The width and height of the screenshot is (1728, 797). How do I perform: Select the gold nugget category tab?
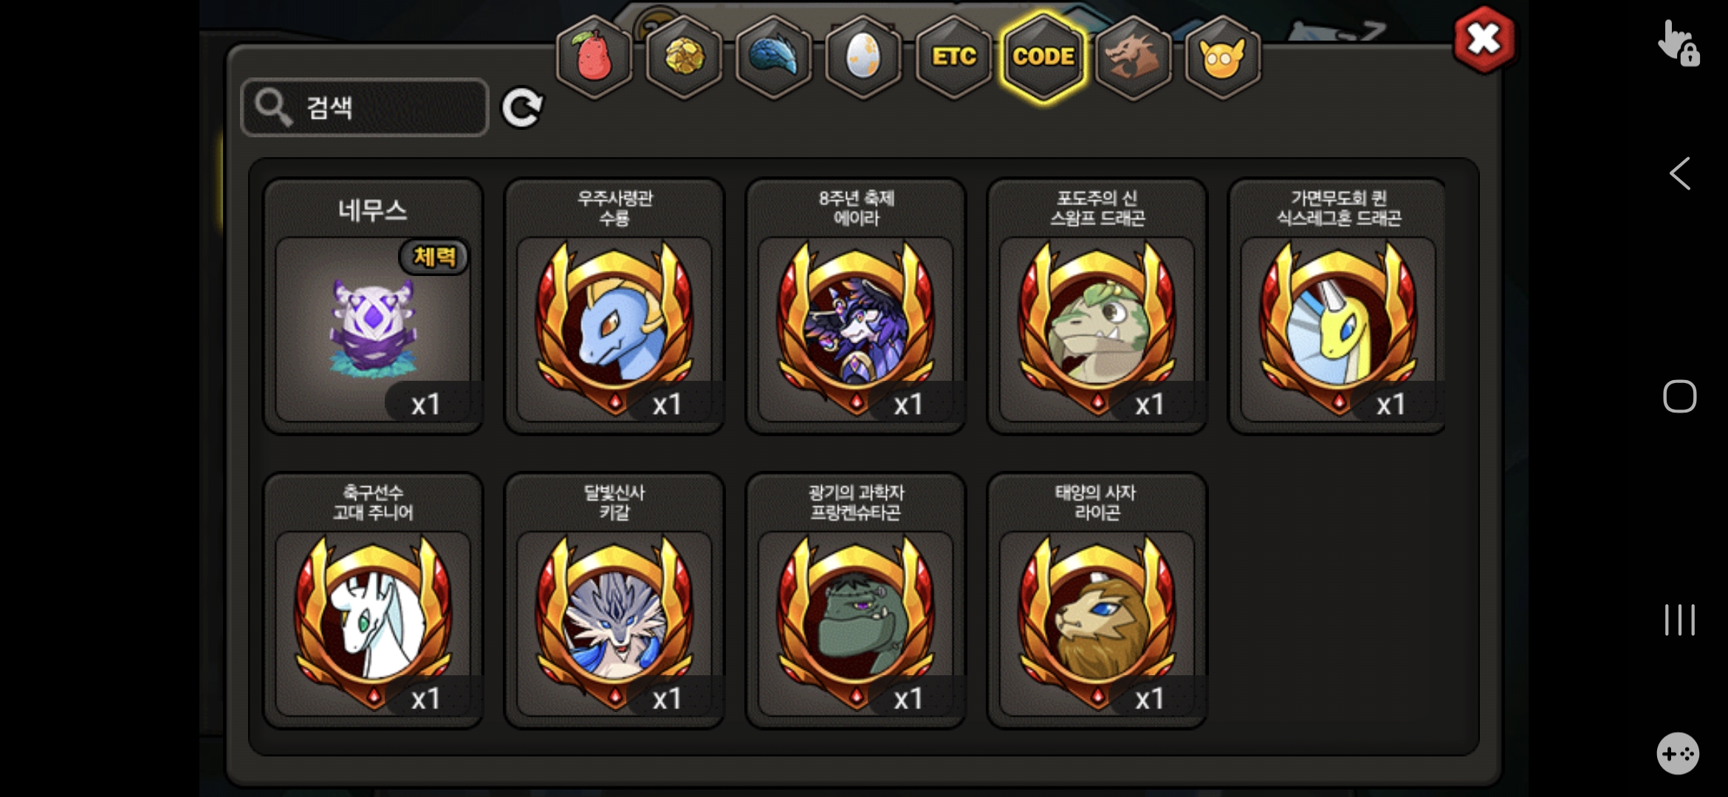[x=684, y=57]
